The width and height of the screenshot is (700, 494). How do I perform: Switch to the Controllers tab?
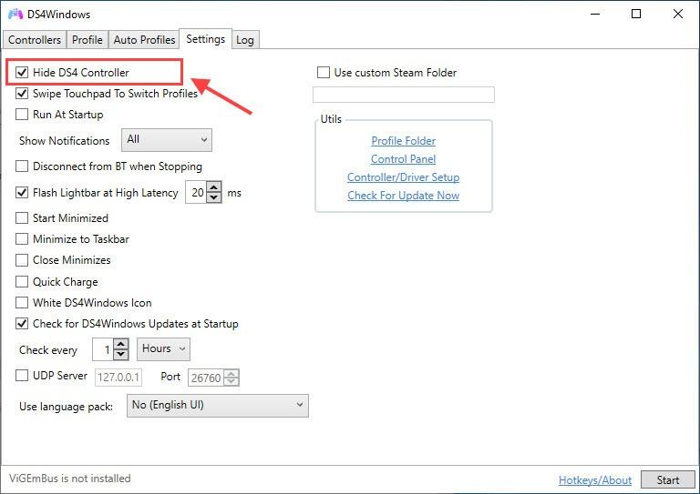coord(35,40)
